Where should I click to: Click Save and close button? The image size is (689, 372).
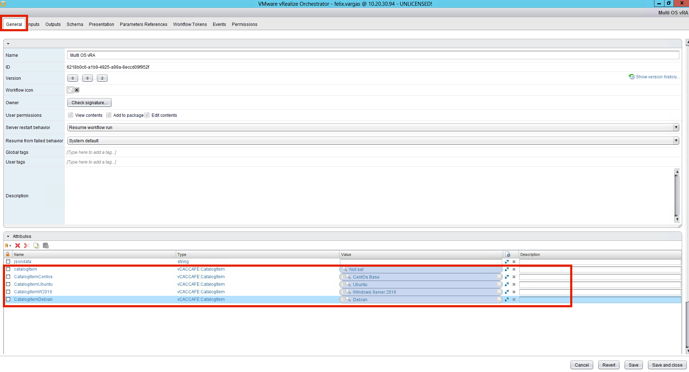point(667,365)
